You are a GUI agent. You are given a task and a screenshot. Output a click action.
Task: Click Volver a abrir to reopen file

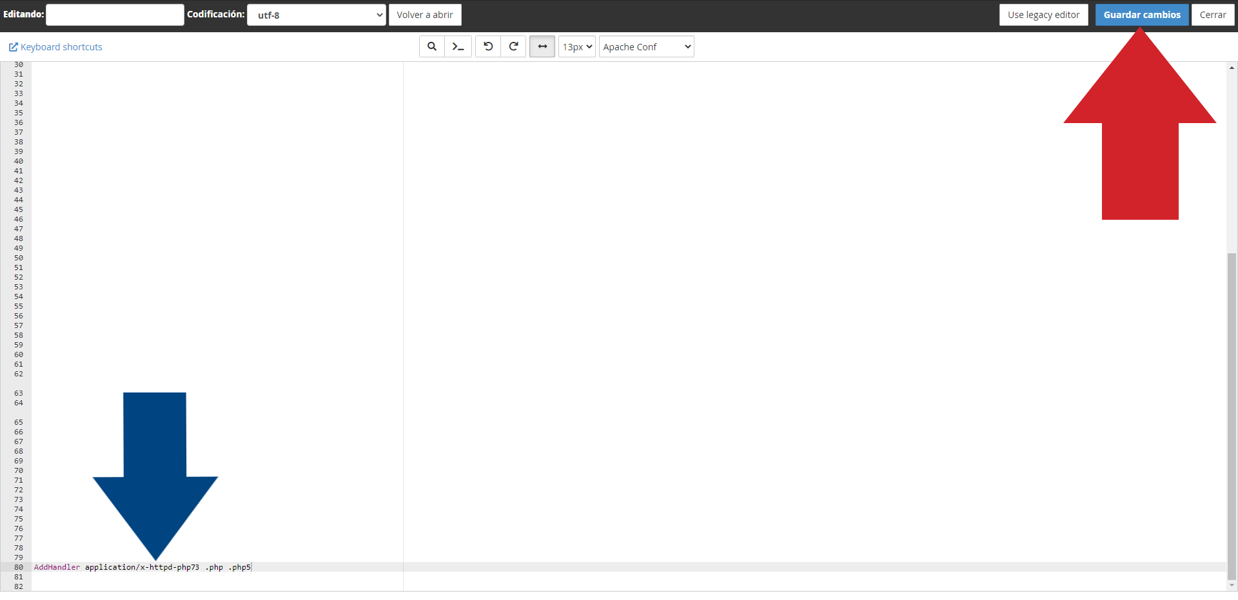click(425, 15)
